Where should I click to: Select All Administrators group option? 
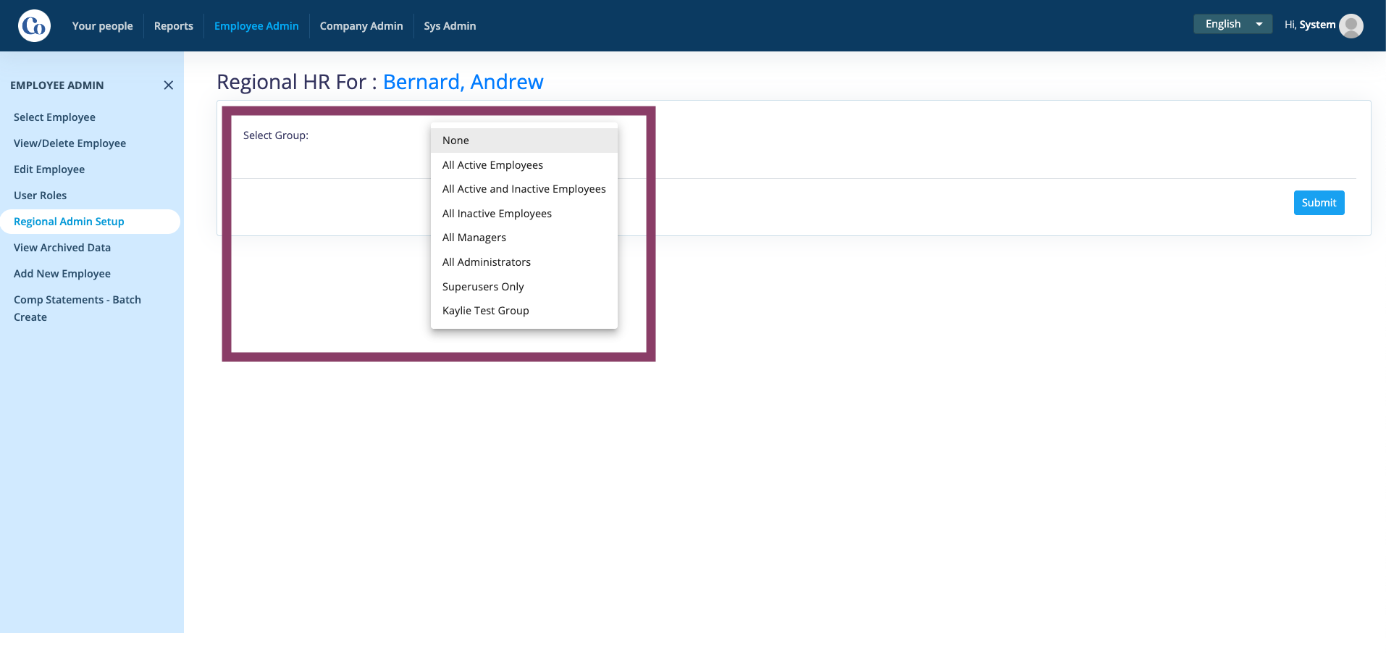pos(524,262)
